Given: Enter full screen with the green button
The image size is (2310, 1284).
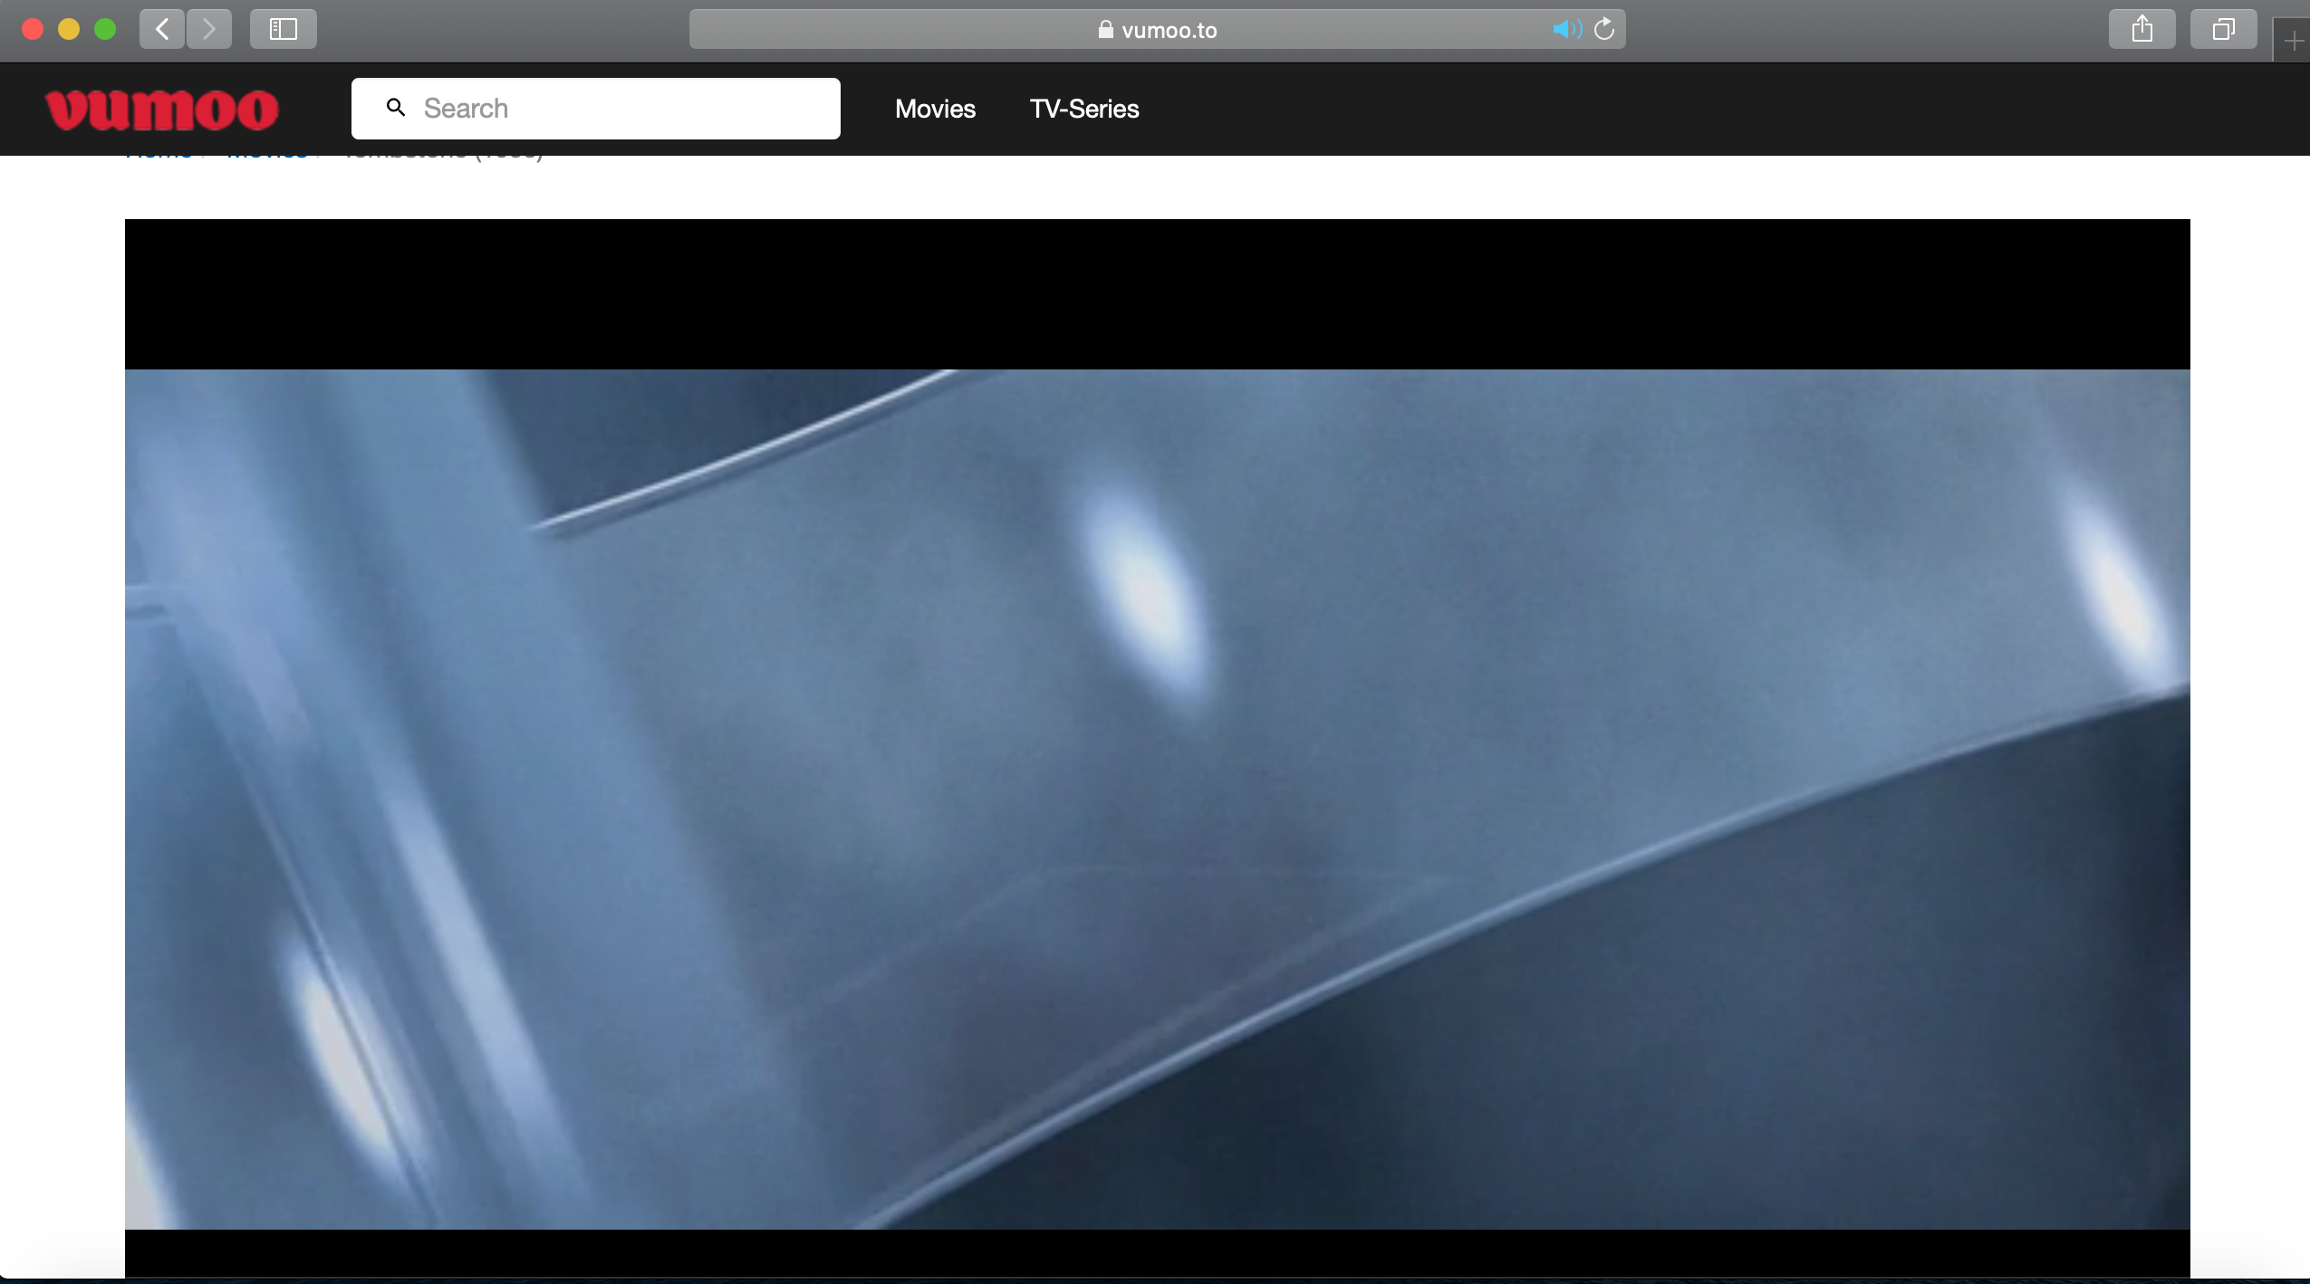Looking at the screenshot, I should (106, 29).
